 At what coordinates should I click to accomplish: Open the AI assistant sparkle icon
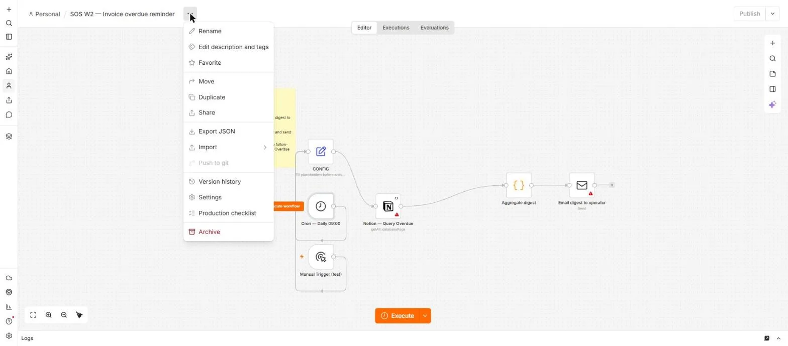772,104
